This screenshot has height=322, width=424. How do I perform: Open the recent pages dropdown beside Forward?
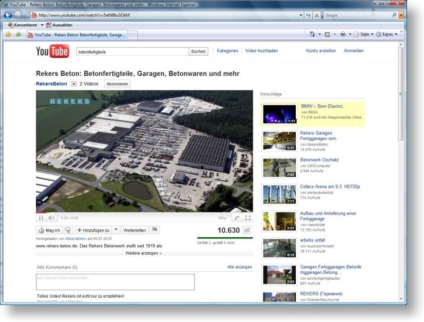[25, 15]
